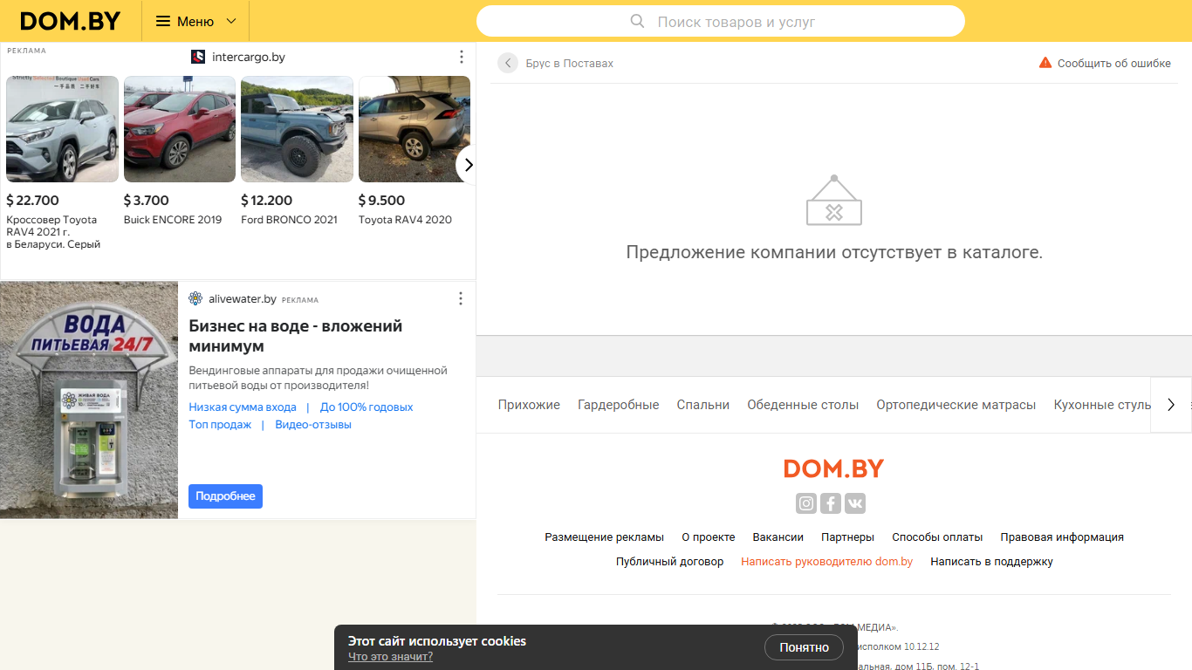Click the magnifier icon in the search bar
Screen dimensions: 1192x670
click(x=638, y=21)
